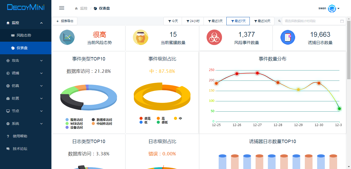This screenshot has height=169, width=351.
Task: Expand the 诱捕 sidebar section
Action: coord(26,73)
